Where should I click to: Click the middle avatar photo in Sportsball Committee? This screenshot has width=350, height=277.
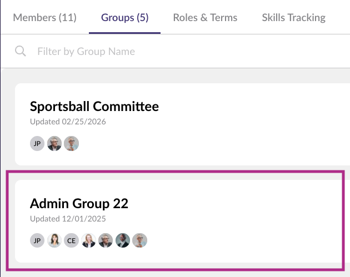click(x=54, y=144)
